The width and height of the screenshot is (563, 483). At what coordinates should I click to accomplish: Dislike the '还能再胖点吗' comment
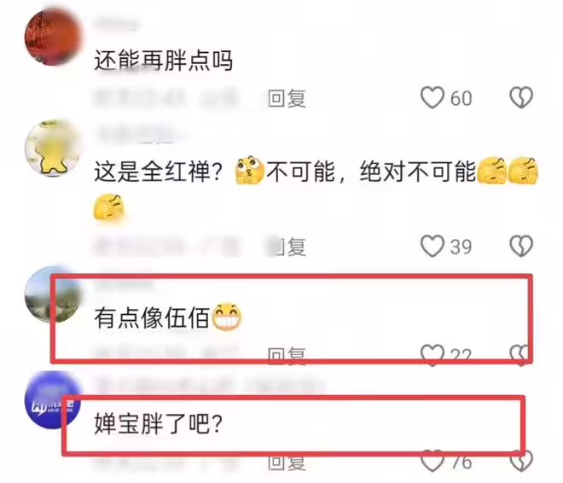coord(521,97)
